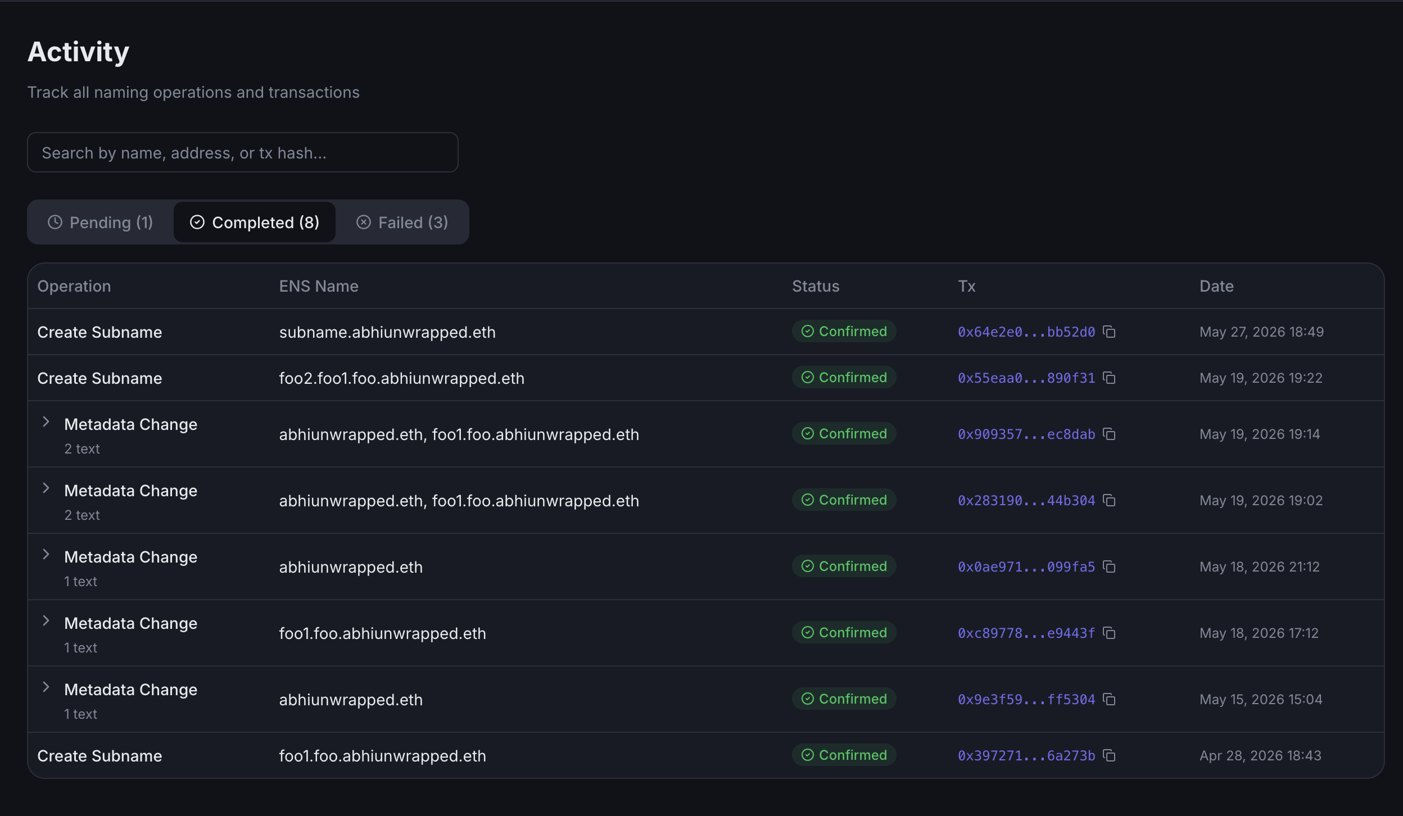Expand Metadata Change row dated May 18 21:12

point(46,555)
